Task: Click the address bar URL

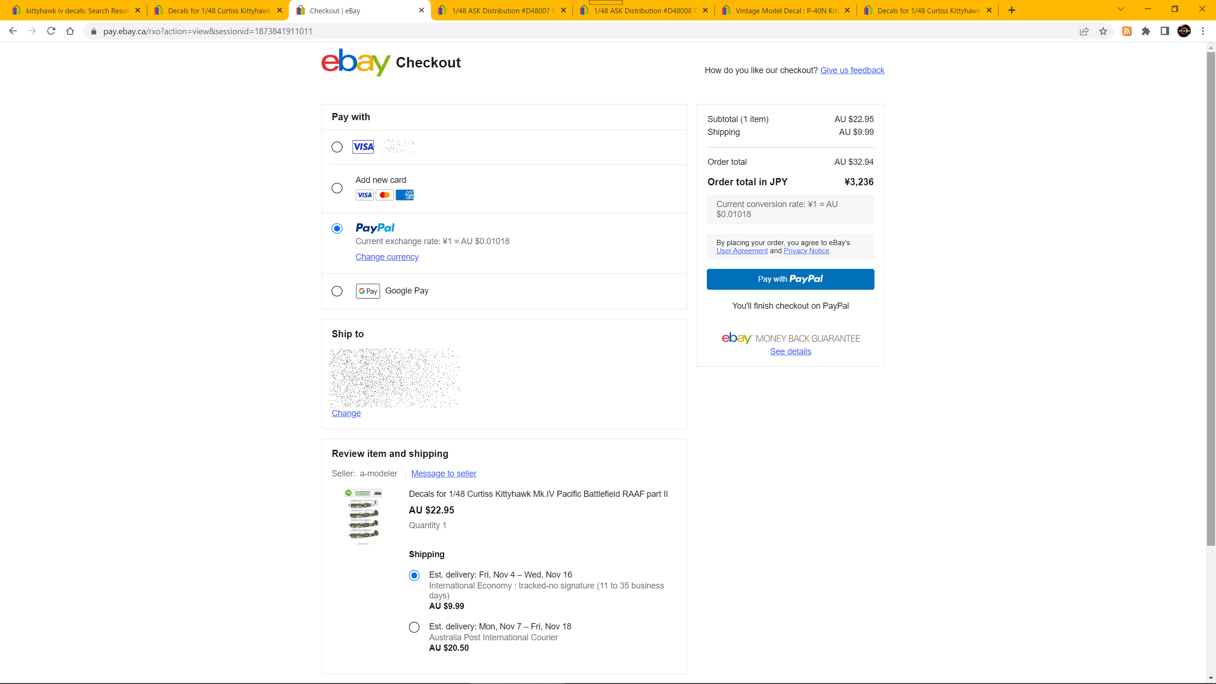Action: [x=208, y=31]
